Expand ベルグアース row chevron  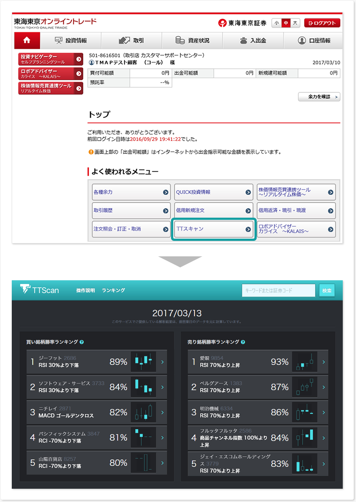coord(324,387)
